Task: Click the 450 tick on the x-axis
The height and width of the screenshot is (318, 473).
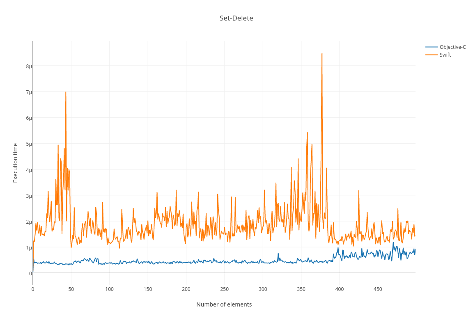Action: (x=377, y=289)
